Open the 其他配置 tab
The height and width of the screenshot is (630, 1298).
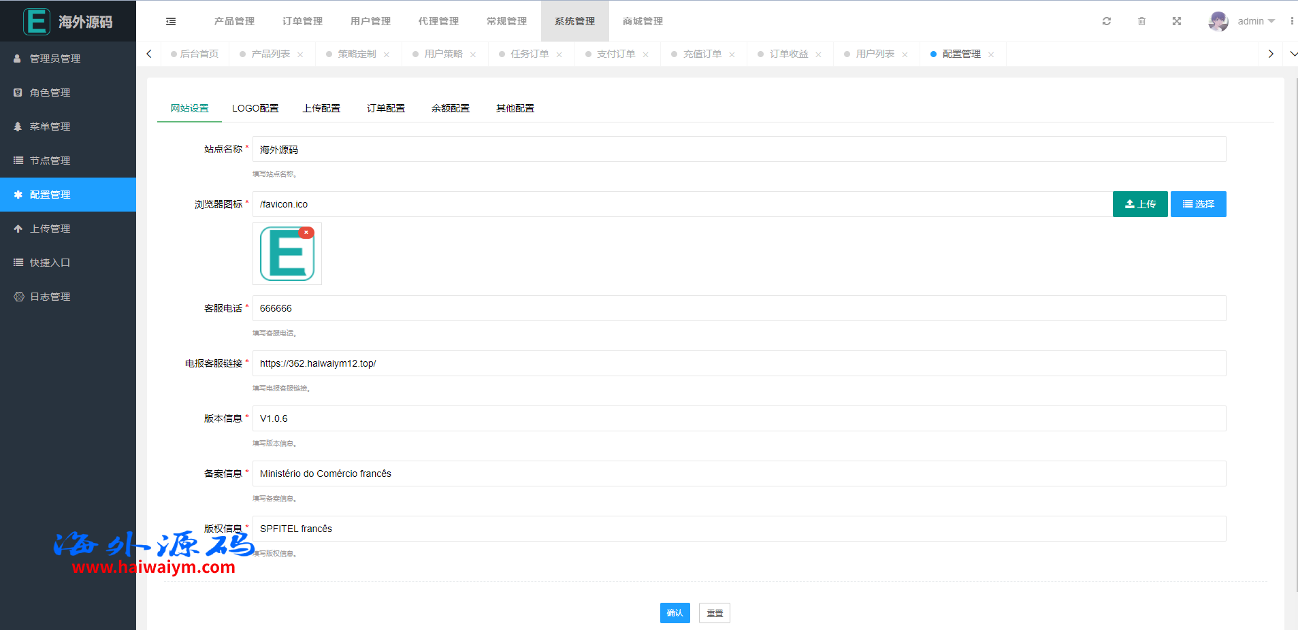pyautogui.click(x=515, y=109)
